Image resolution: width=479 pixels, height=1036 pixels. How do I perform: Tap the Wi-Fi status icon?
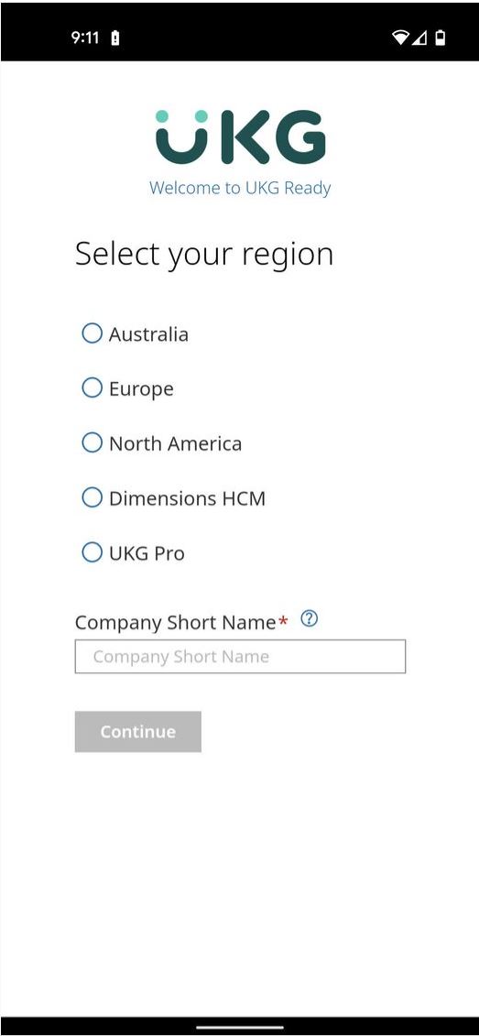click(400, 38)
